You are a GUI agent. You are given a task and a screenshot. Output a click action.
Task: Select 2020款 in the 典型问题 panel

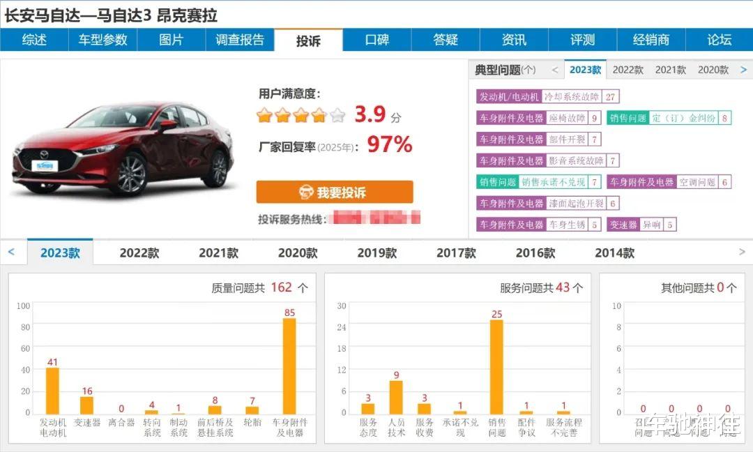pyautogui.click(x=713, y=70)
